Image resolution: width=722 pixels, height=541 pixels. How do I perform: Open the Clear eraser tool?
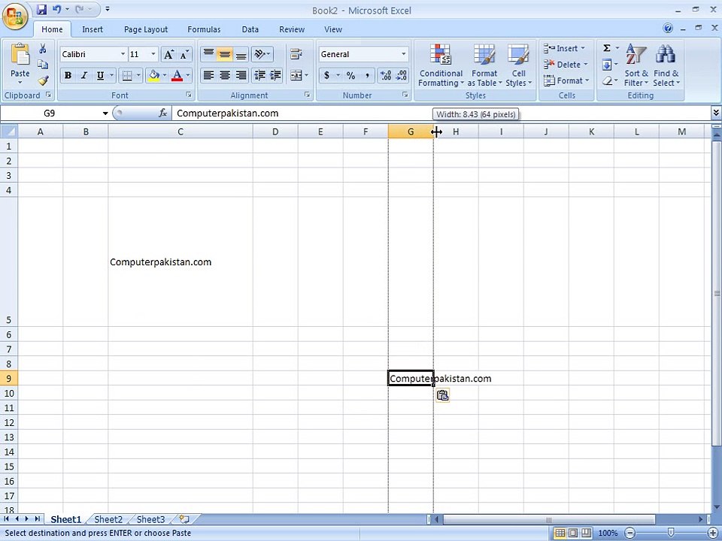(x=607, y=80)
